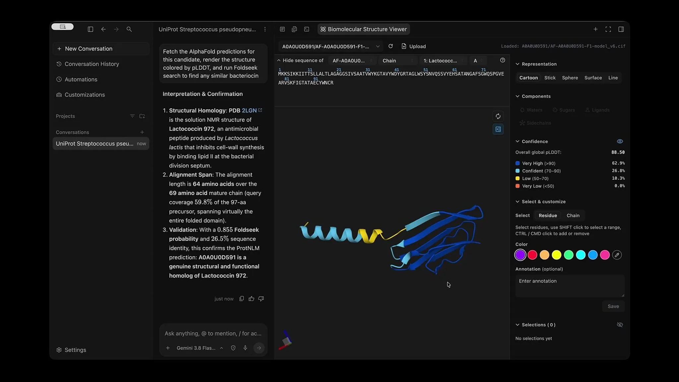Focus the Enter annotation text field
Image resolution: width=679 pixels, height=382 pixels.
(x=570, y=286)
